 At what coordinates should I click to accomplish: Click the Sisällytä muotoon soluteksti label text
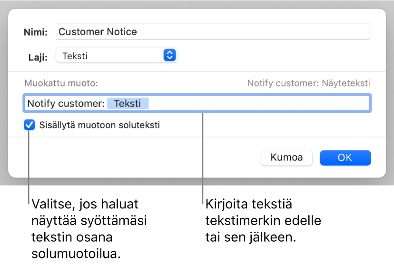(99, 126)
